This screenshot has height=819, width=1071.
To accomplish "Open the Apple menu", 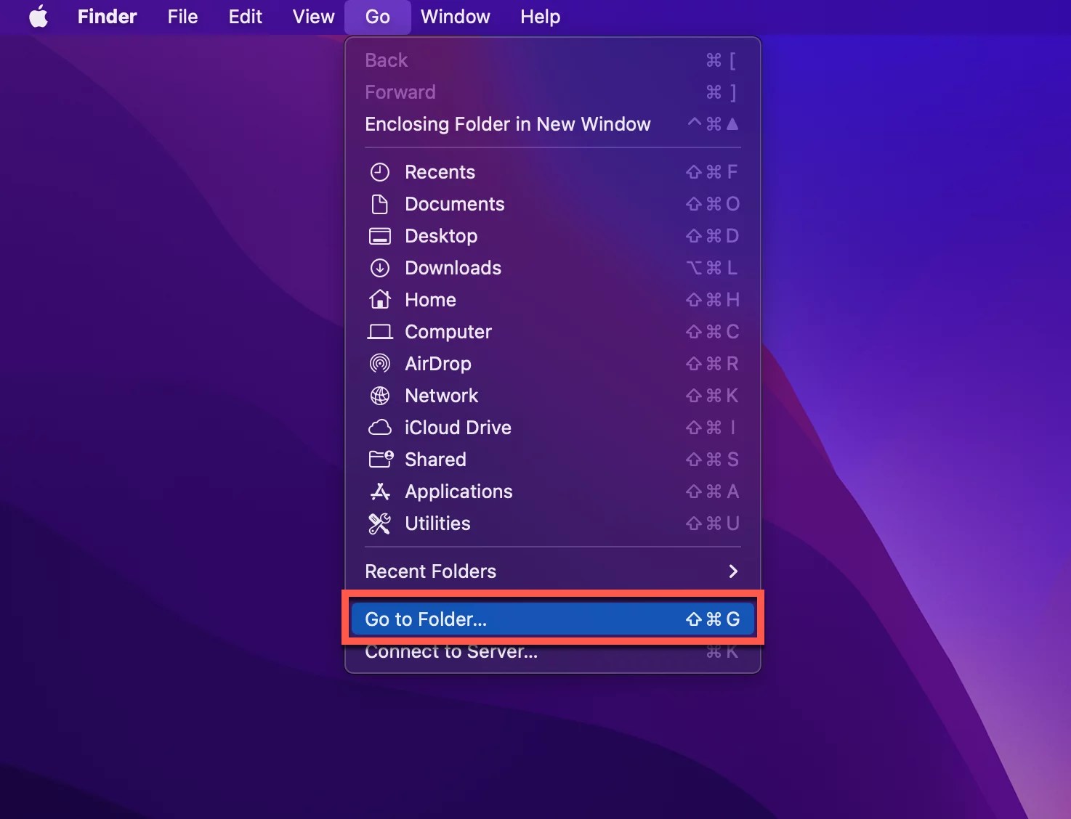I will click(38, 17).
